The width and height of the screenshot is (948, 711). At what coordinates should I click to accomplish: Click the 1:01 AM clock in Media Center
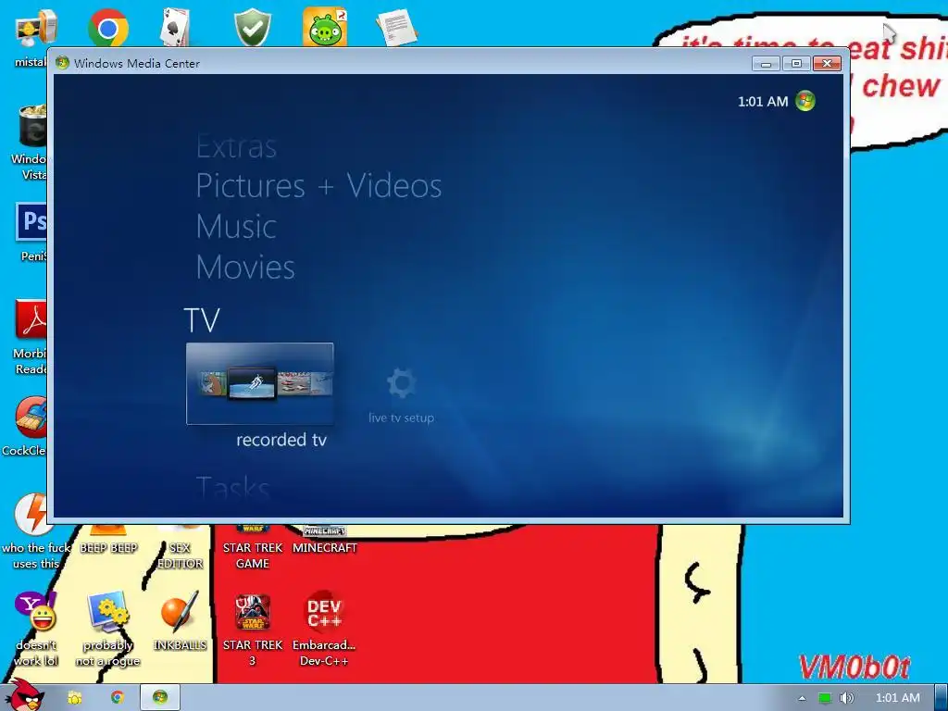[763, 102]
